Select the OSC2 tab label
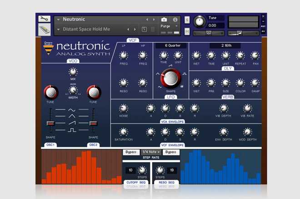 [94, 145]
